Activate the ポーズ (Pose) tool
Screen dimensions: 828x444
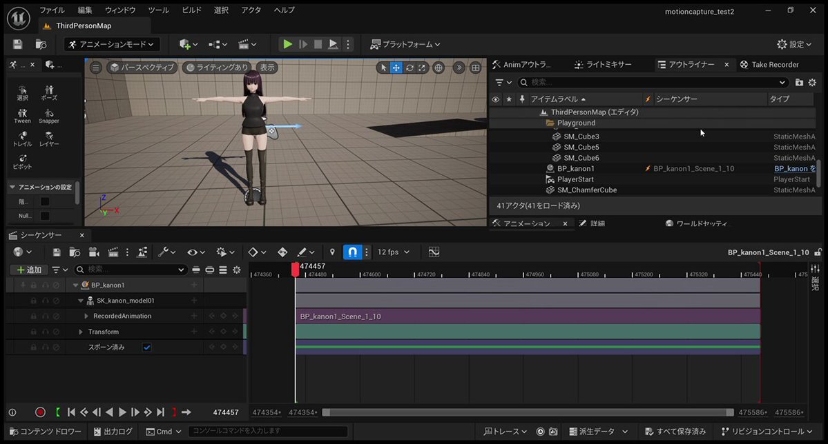pyautogui.click(x=49, y=93)
